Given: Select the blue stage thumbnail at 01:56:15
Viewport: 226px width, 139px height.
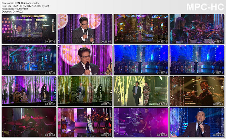Looking at the screenshot, I should [x=197, y=60].
